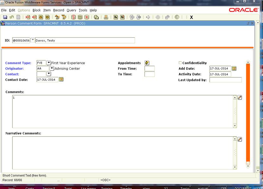Expand the Contact dropdown arrow
263x189 pixels.
click(49, 74)
